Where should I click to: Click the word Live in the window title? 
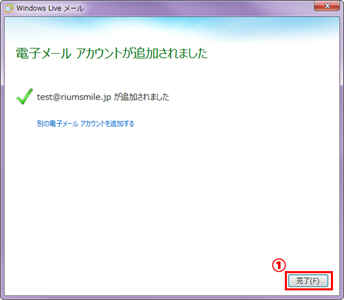coord(54,8)
